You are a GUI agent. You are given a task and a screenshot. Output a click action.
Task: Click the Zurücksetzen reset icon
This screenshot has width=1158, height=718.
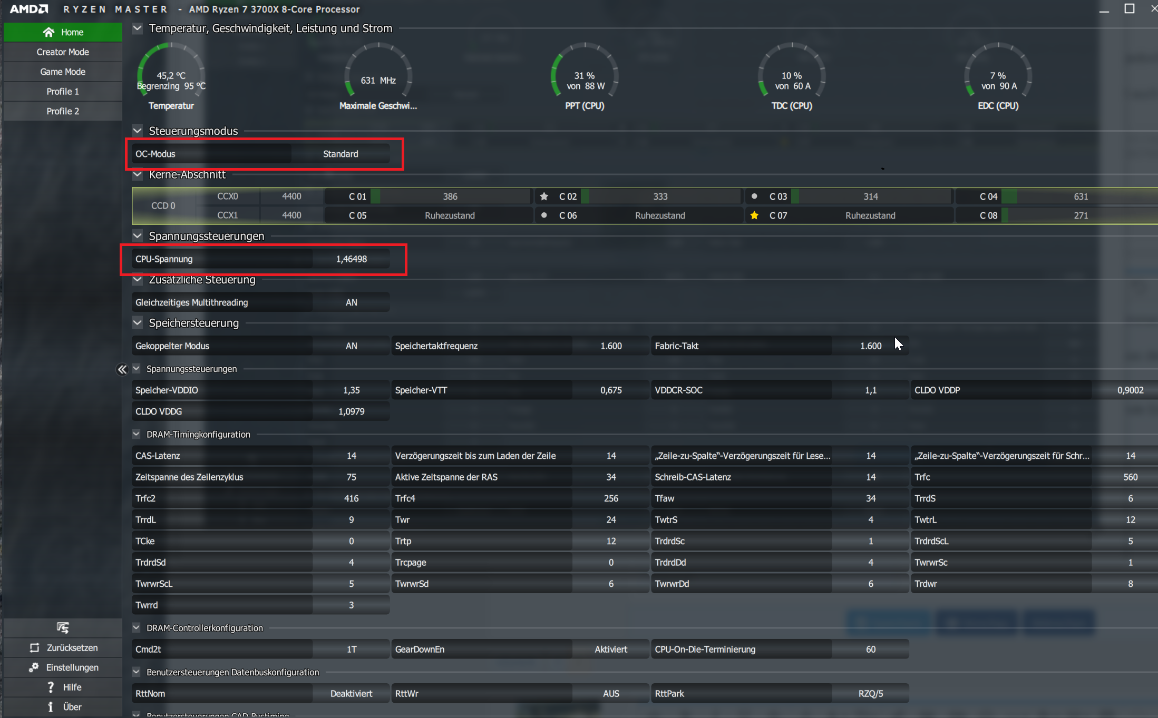coord(35,647)
